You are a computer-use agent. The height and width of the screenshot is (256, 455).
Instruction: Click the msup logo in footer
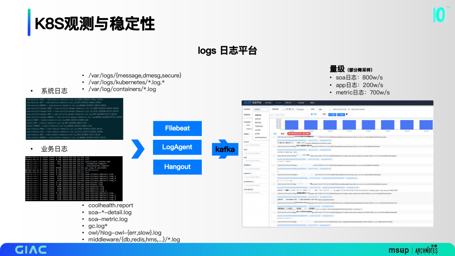point(399,250)
